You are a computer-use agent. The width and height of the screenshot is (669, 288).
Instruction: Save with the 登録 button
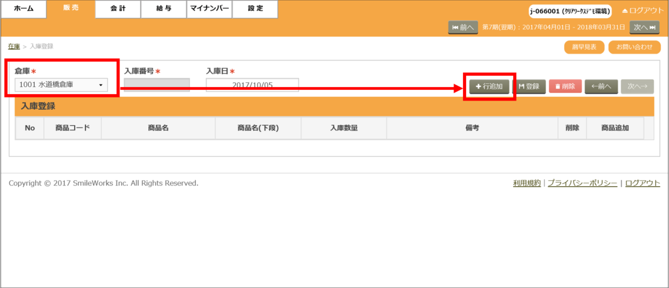coord(529,86)
